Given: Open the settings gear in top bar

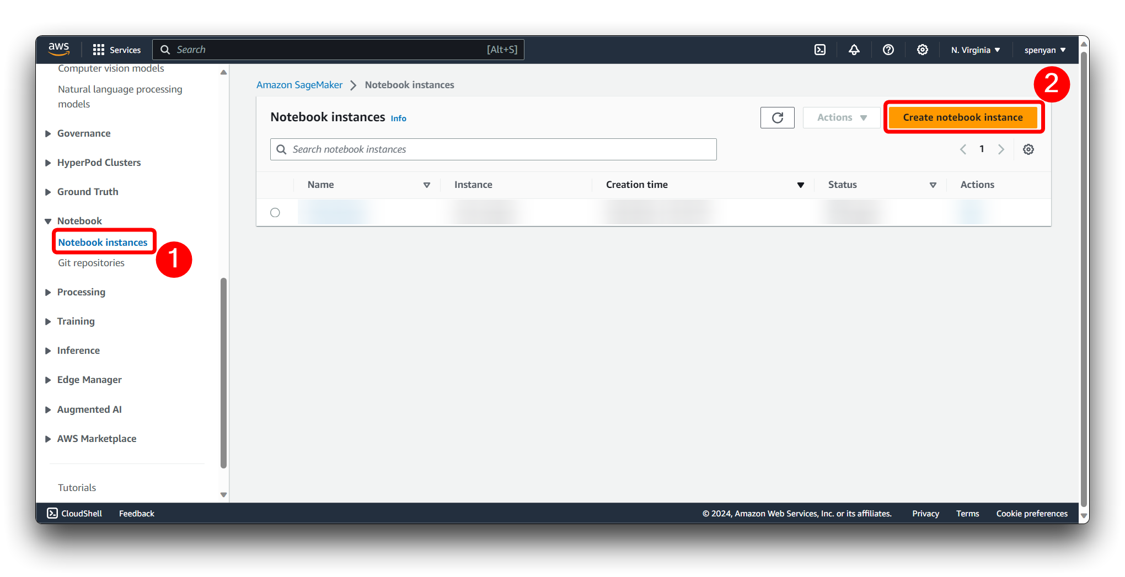Looking at the screenshot, I should tap(923, 50).
